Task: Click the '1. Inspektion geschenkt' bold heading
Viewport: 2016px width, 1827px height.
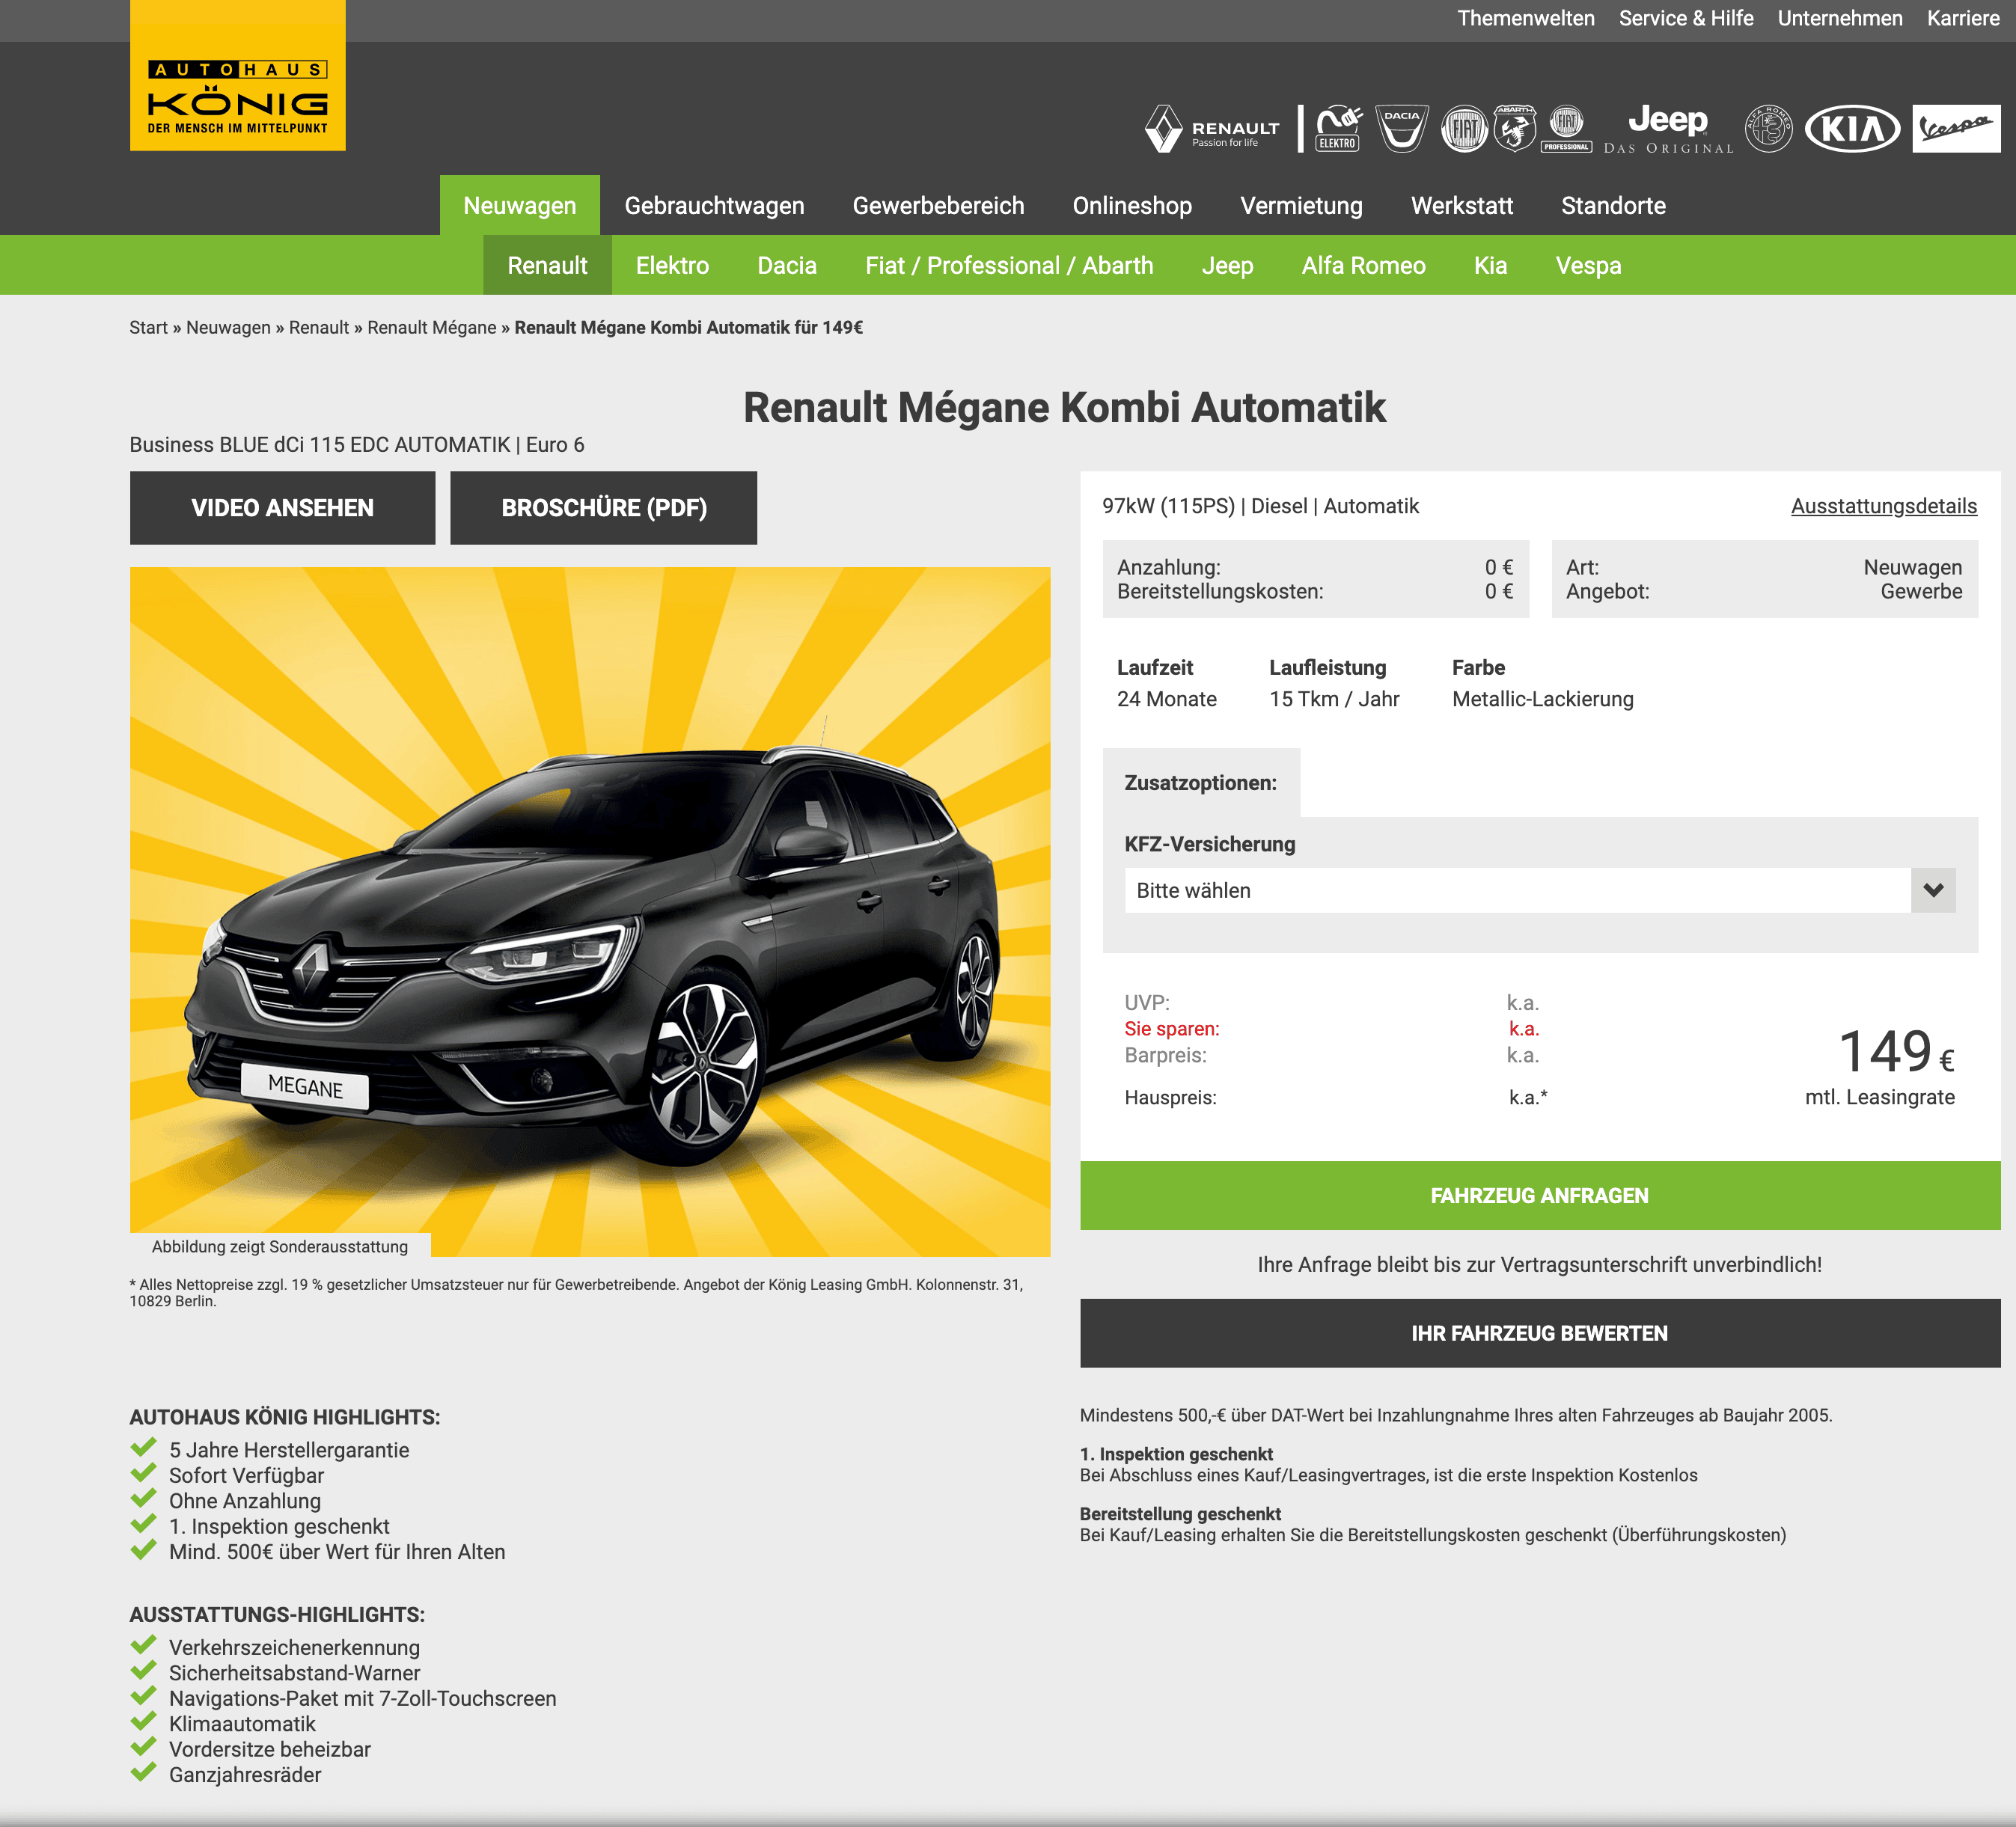Action: tap(1176, 1454)
